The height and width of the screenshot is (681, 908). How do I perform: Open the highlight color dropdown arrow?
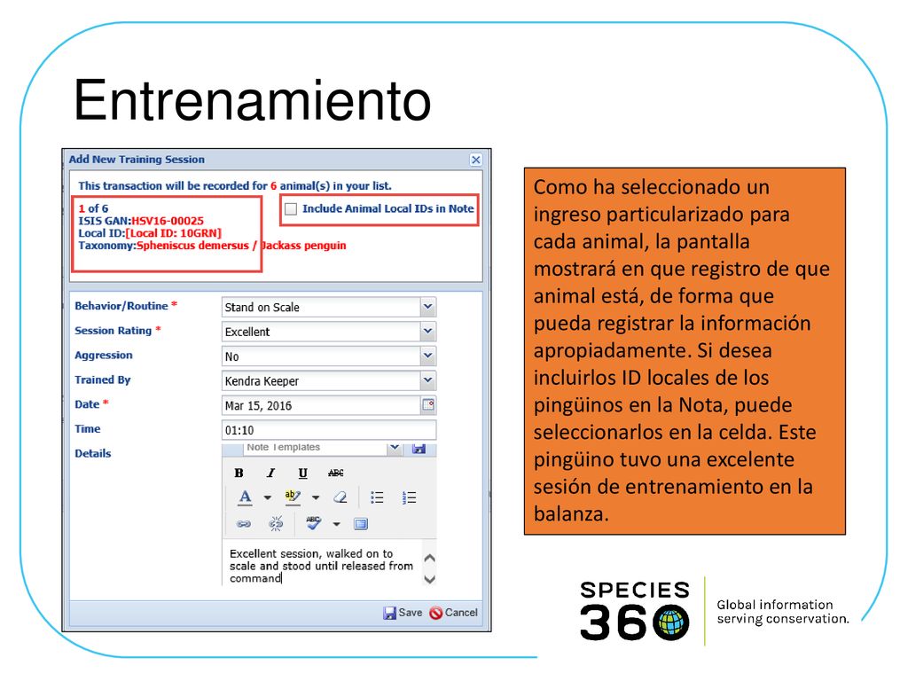pyautogui.click(x=316, y=497)
